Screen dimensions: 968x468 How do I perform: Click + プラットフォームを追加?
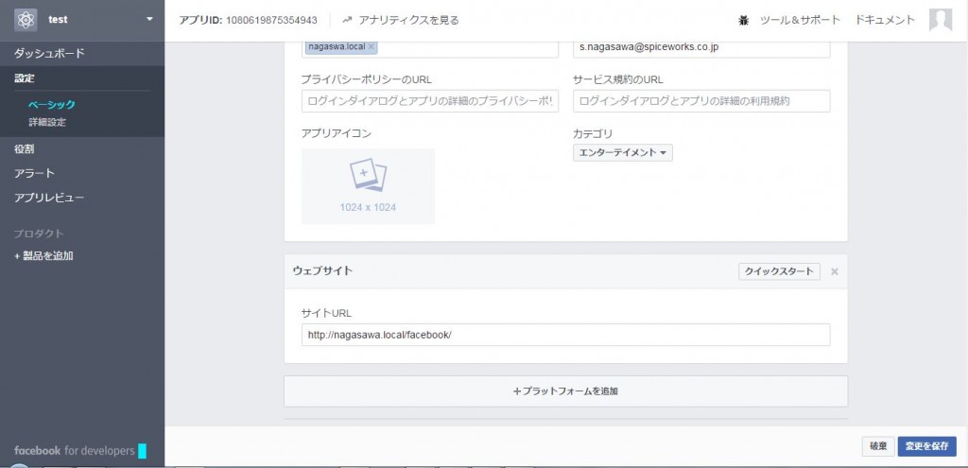(565, 391)
